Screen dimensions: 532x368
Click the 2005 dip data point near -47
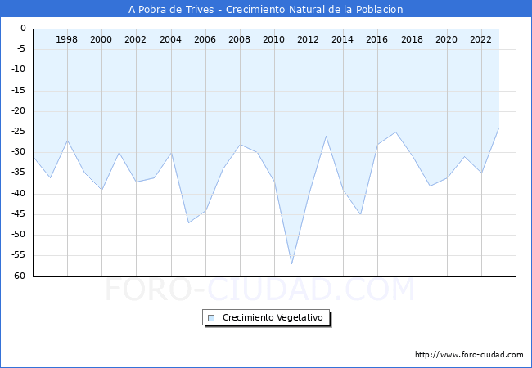188,222
